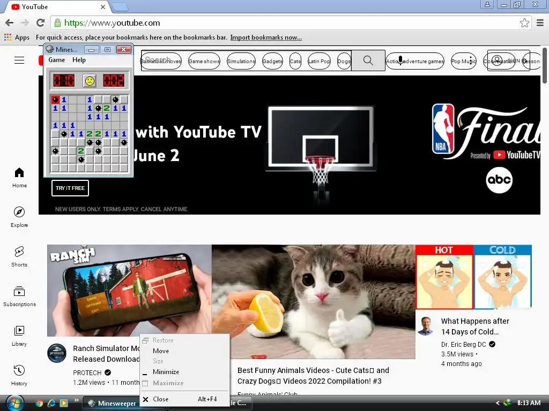Click the browser forward arrow
The image size is (549, 411).
click(x=25, y=22)
